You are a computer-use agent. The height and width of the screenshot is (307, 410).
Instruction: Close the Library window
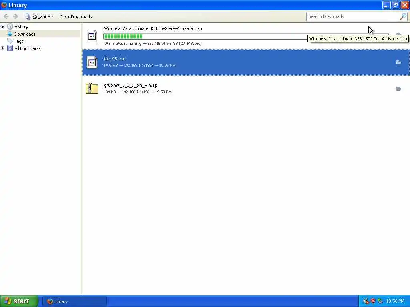405,5
